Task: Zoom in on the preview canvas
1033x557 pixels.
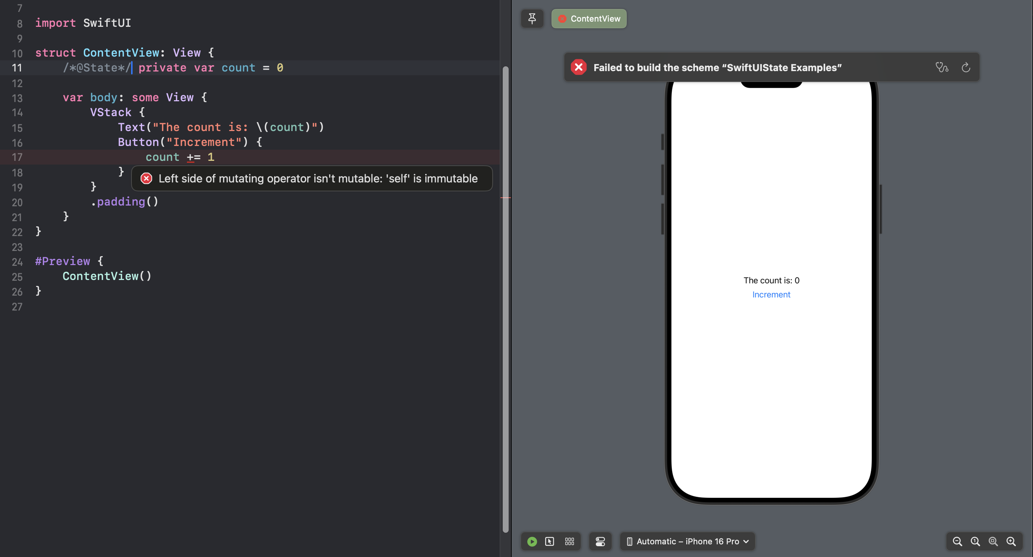Action: pos(1011,541)
